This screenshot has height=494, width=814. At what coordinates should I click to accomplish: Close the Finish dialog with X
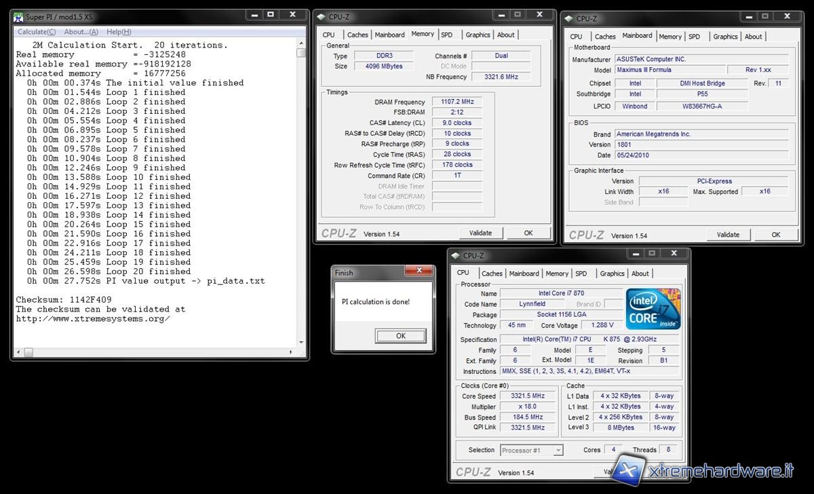coord(419,271)
